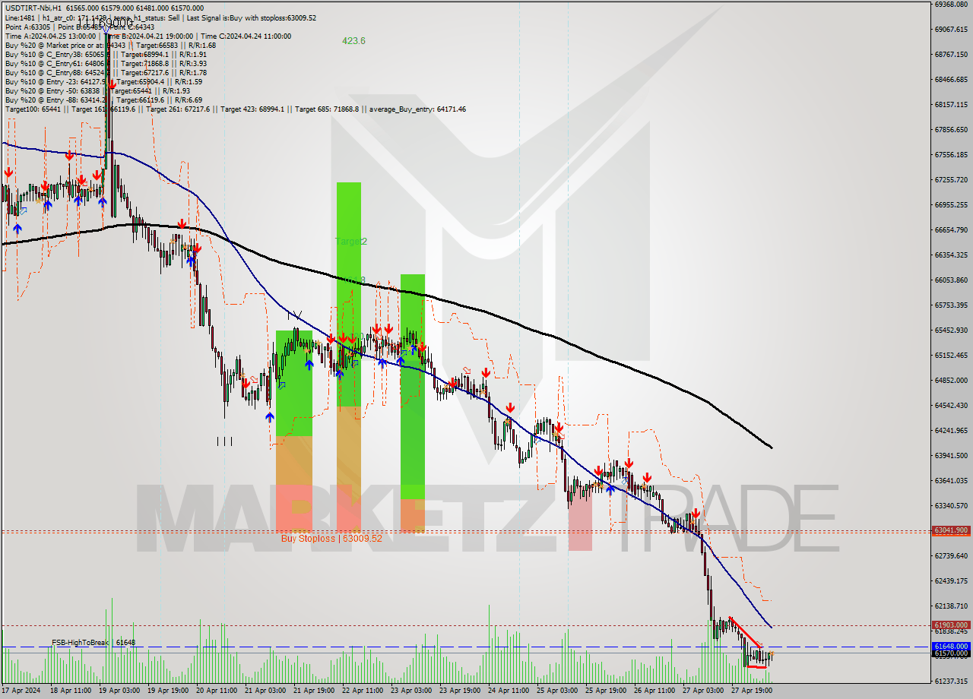Click the red 61903.000 price tag
973x699 pixels.
point(951,625)
